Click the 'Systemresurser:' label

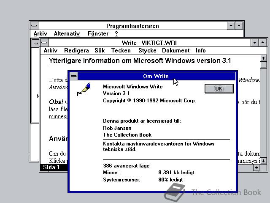click(x=121, y=180)
